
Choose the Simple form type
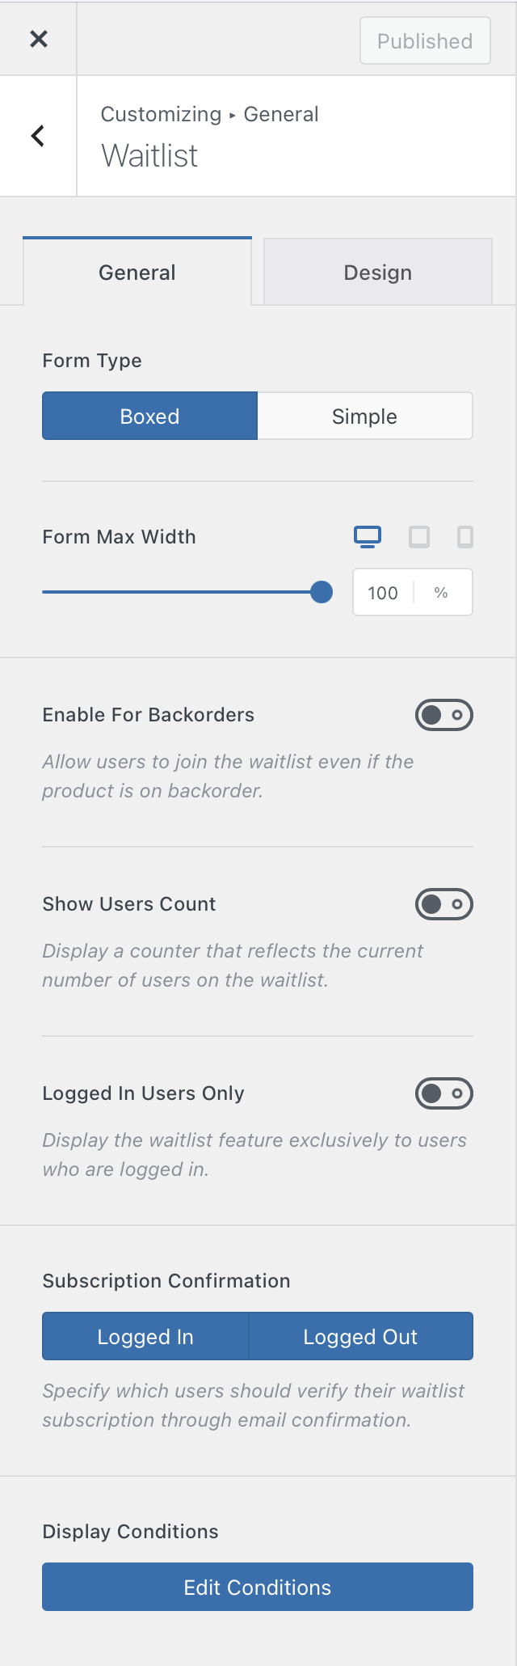tap(365, 416)
